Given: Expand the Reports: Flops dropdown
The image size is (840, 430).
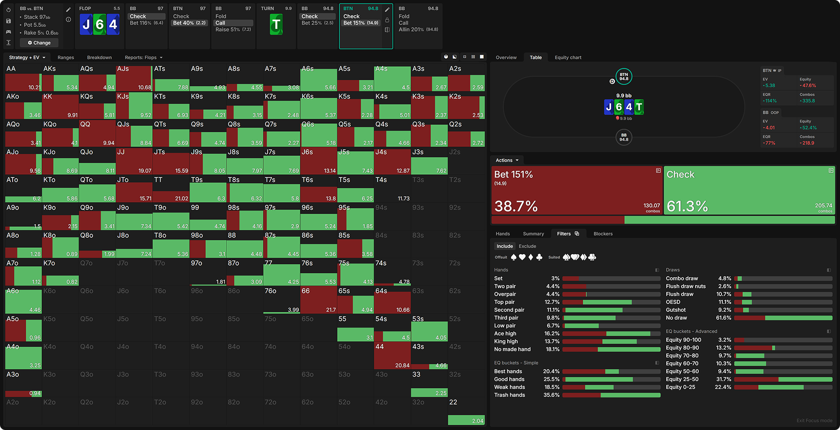Looking at the screenshot, I should [143, 58].
